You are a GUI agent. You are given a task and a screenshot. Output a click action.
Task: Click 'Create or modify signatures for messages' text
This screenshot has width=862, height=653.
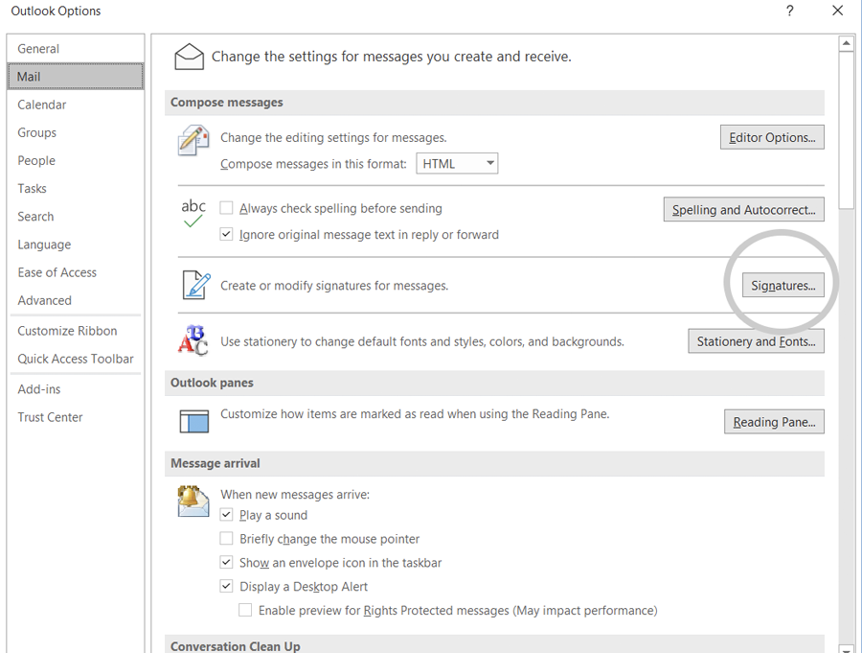point(334,286)
